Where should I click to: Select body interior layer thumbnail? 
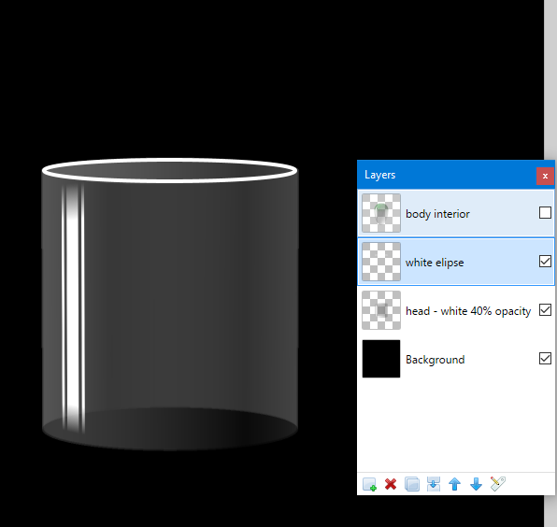tap(381, 213)
